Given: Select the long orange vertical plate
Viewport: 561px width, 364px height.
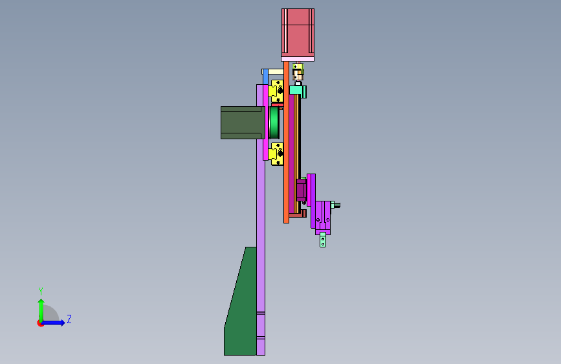Looking at the screenshot, I should point(286,142).
